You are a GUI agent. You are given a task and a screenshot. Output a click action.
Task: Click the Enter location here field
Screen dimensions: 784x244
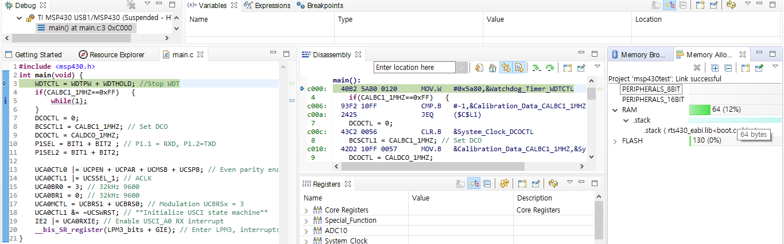click(414, 68)
